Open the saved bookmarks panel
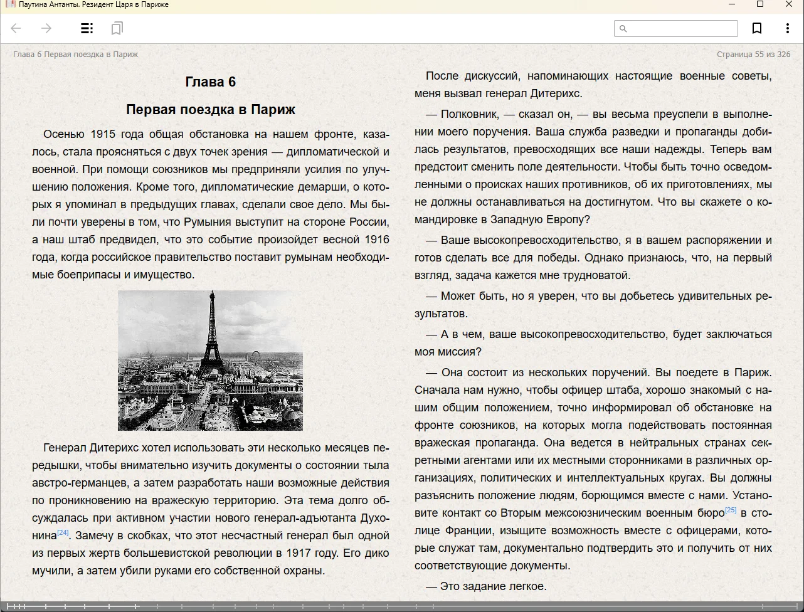Image resolution: width=804 pixels, height=612 pixels. [117, 28]
